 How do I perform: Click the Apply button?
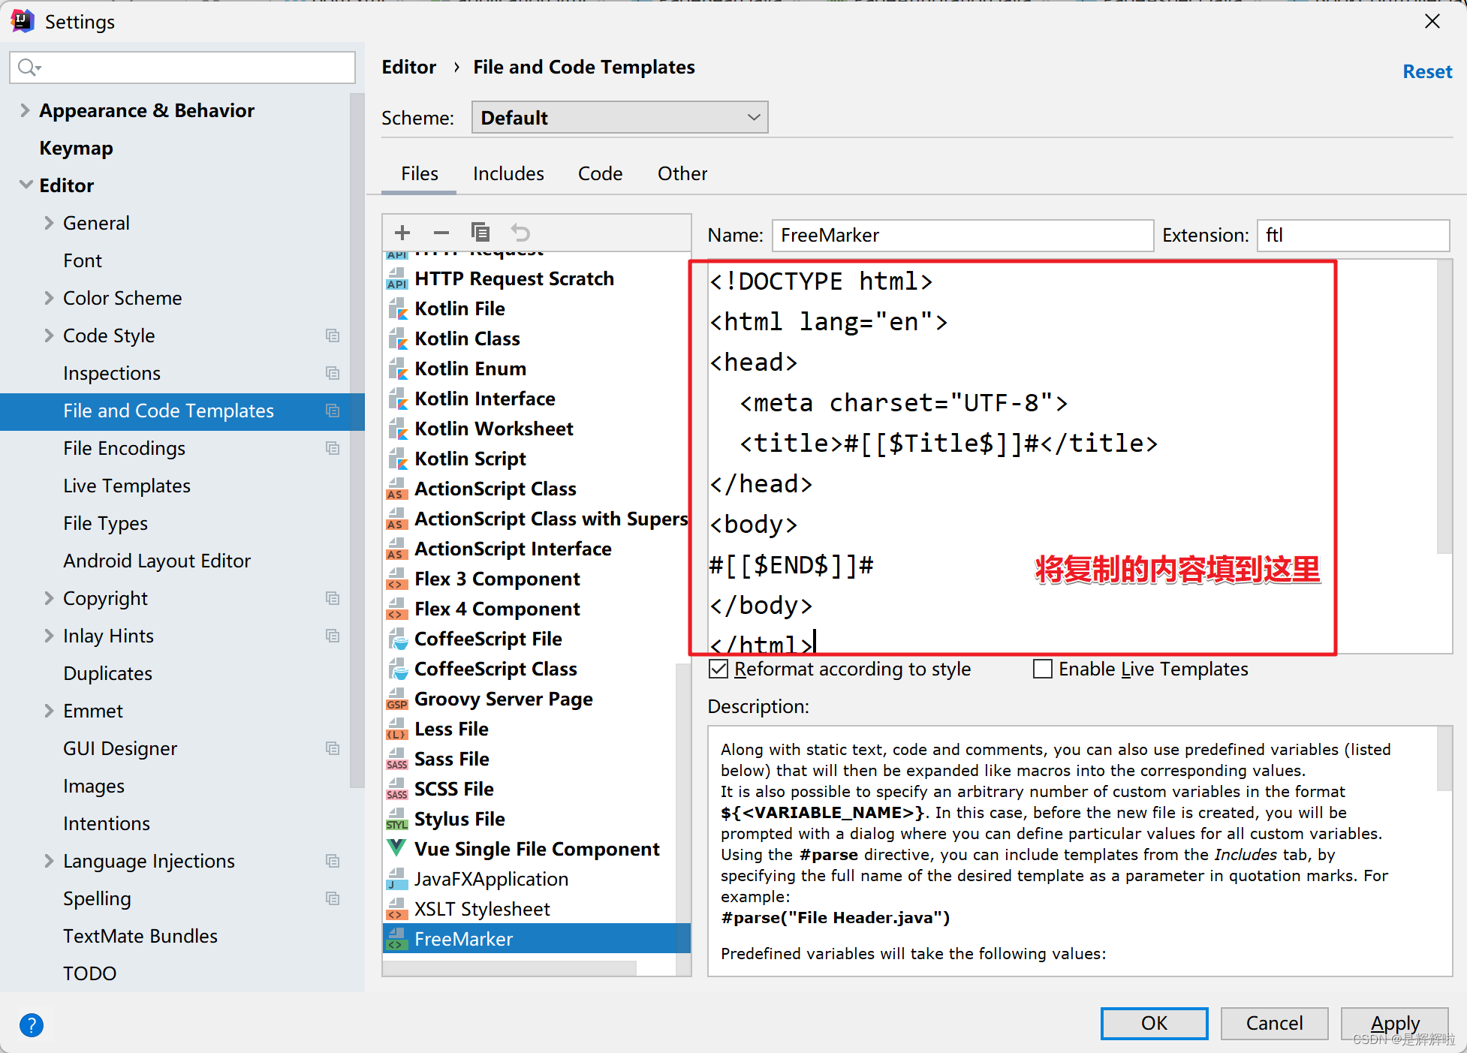(1394, 1023)
